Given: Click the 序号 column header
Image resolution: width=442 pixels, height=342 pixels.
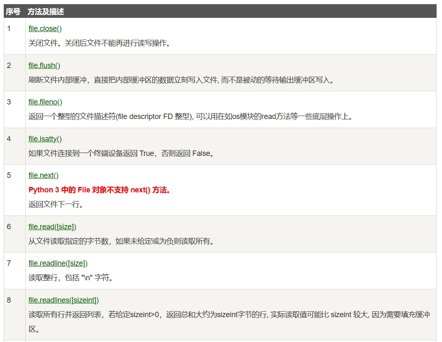Looking at the screenshot, I should pos(13,12).
